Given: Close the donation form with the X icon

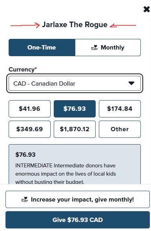Looking at the screenshot, I should [x=146, y=9].
